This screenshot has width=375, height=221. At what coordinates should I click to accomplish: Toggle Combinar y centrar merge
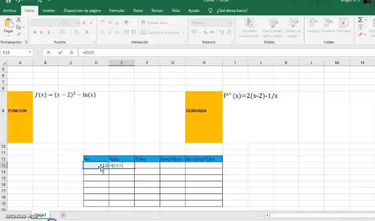pos(160,33)
